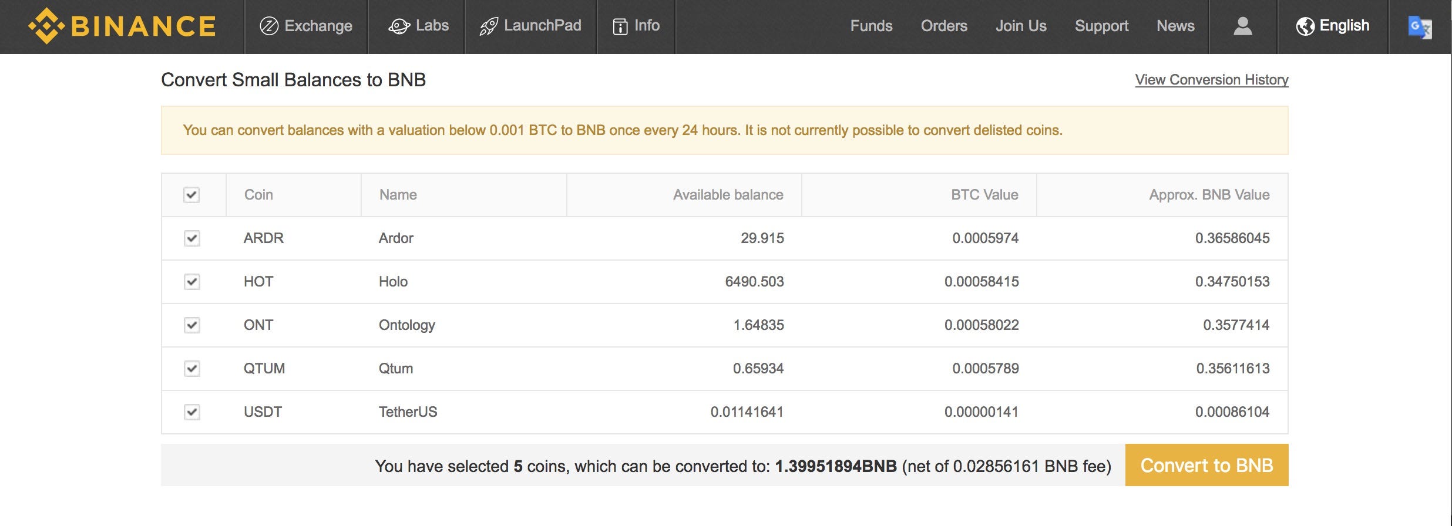Uncheck the ARDR coin checkbox
The width and height of the screenshot is (1452, 526).
point(191,238)
